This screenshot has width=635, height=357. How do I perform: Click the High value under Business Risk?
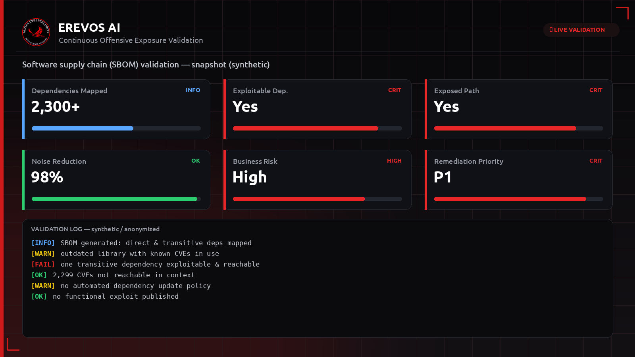(250, 177)
